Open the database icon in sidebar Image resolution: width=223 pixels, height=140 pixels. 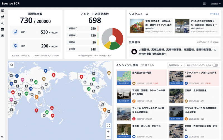[3, 29]
